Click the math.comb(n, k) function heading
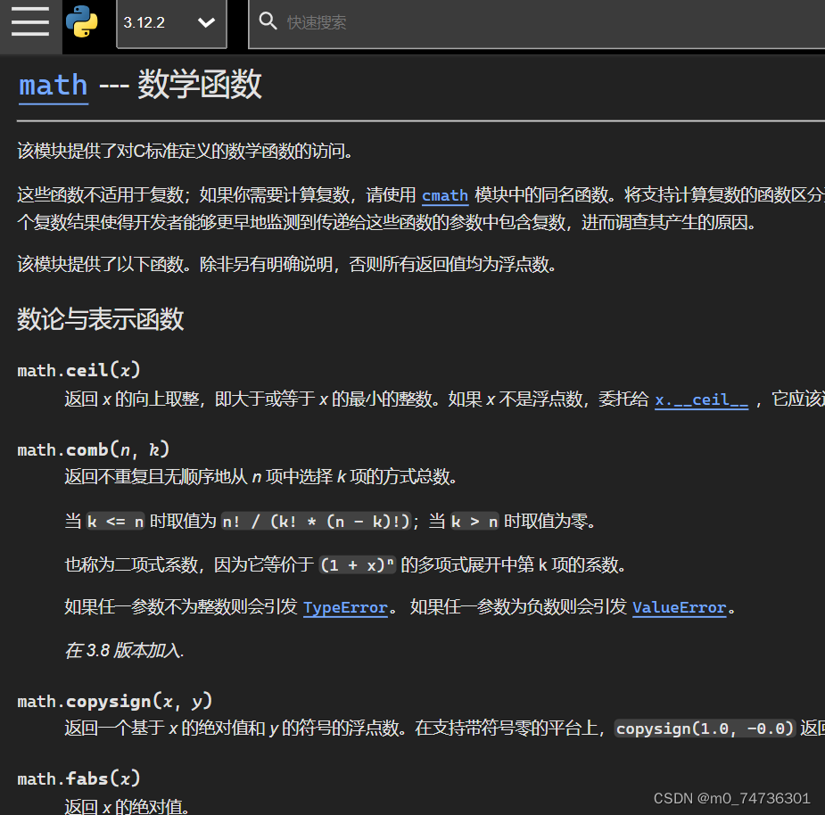 91,449
